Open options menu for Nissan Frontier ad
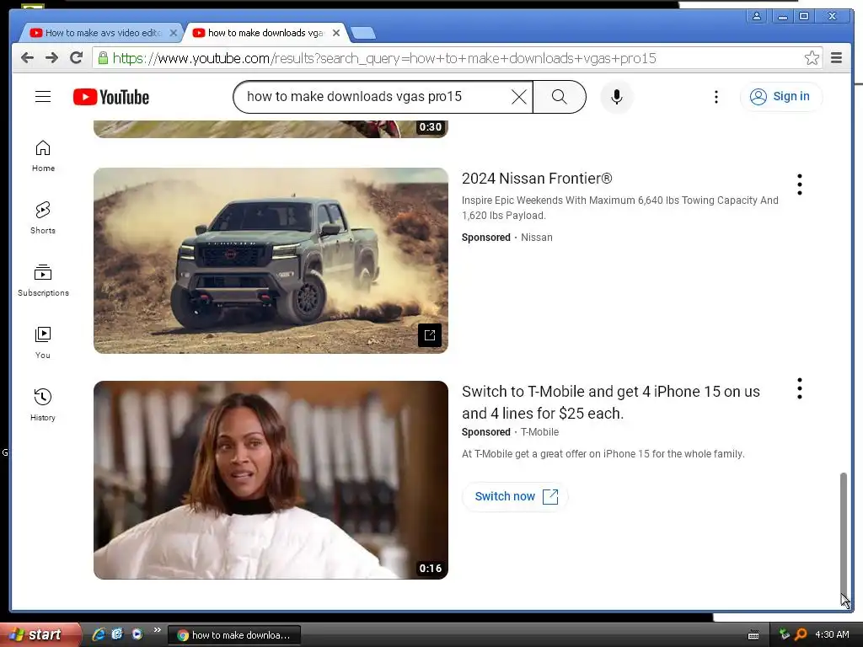Image resolution: width=863 pixels, height=647 pixels. click(x=799, y=184)
